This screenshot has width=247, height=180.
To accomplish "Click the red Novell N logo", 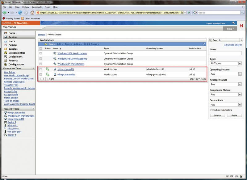I will (x=241, y=26).
